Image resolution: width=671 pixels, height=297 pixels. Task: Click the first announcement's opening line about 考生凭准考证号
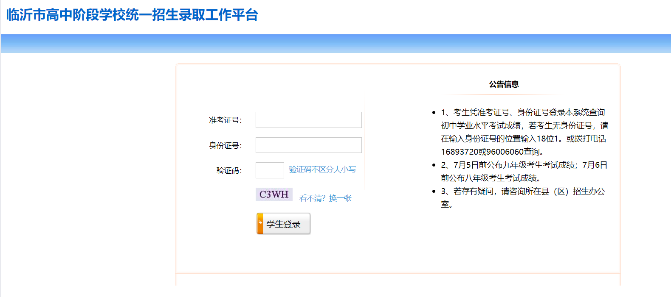pyautogui.click(x=522, y=112)
